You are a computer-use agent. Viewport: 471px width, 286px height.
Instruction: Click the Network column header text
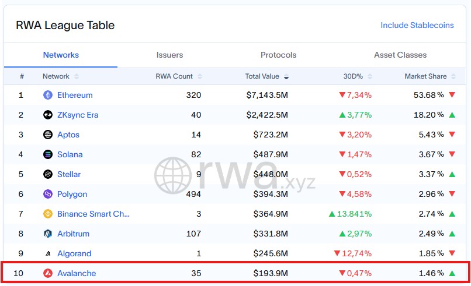(x=56, y=76)
